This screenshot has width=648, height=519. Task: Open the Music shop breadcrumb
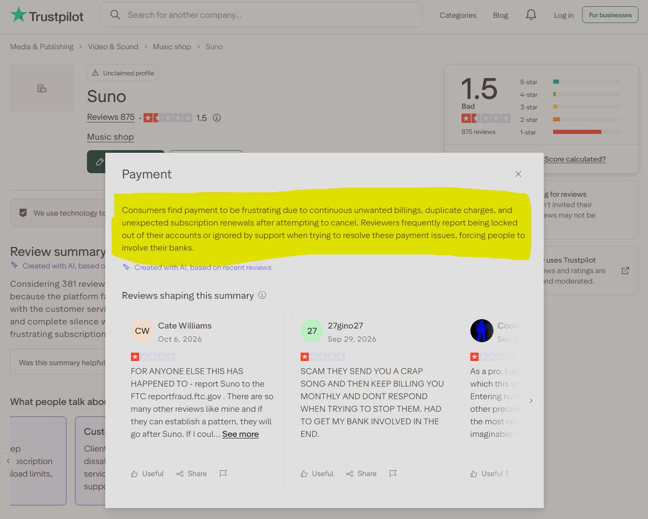point(172,46)
